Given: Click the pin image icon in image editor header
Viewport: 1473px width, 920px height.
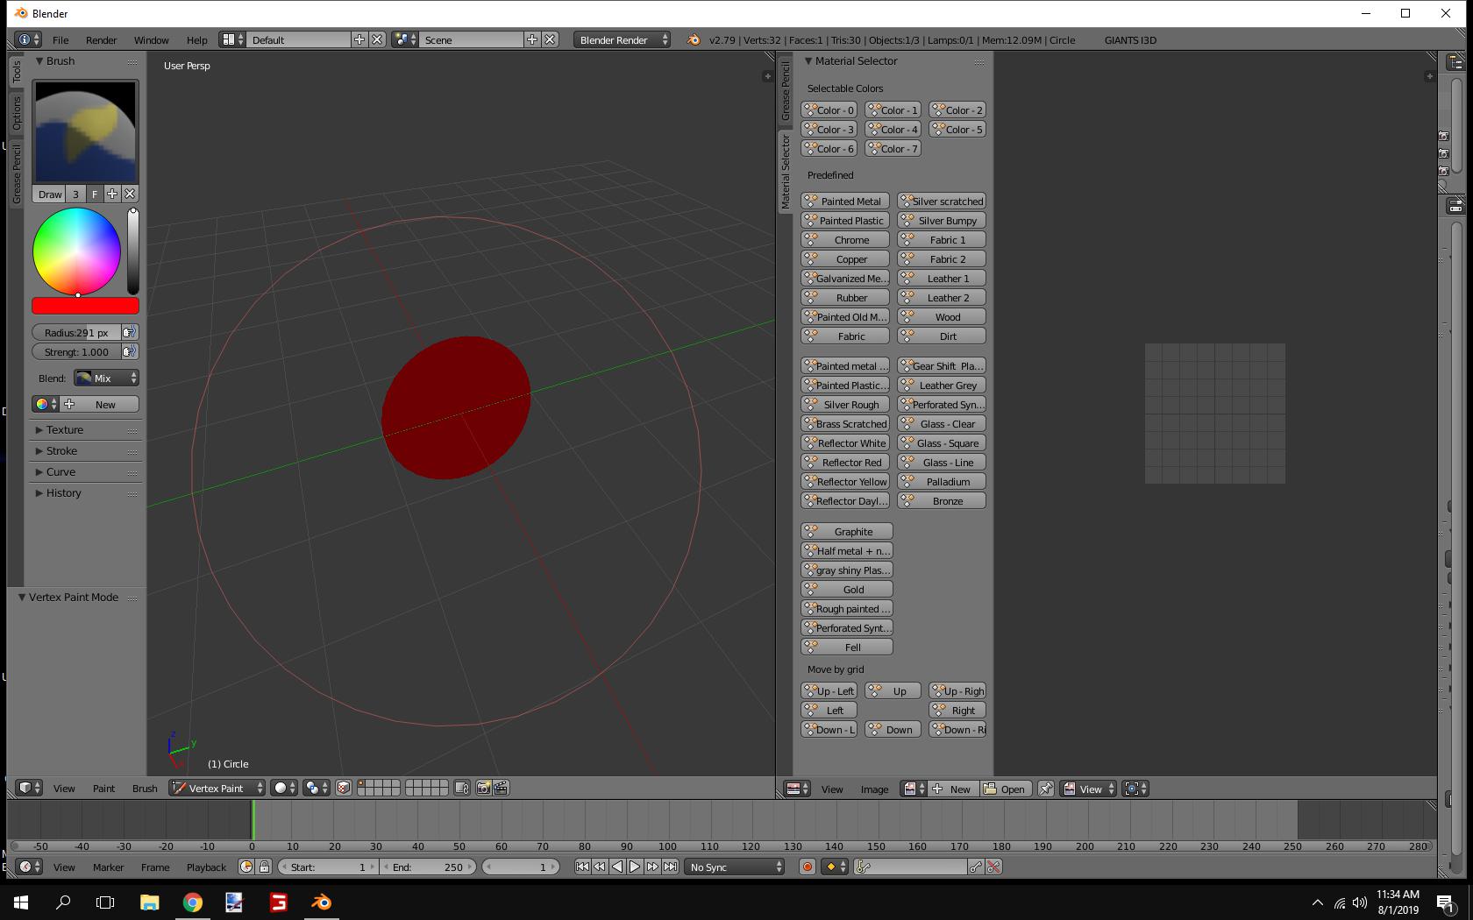Looking at the screenshot, I should tap(1045, 789).
